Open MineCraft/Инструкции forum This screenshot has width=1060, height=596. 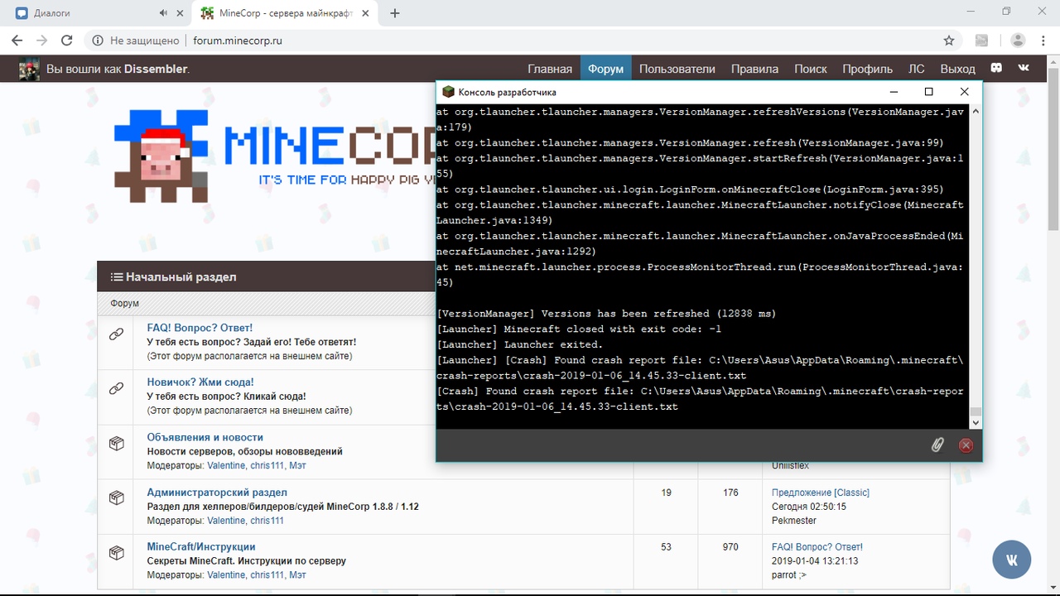[x=201, y=546]
